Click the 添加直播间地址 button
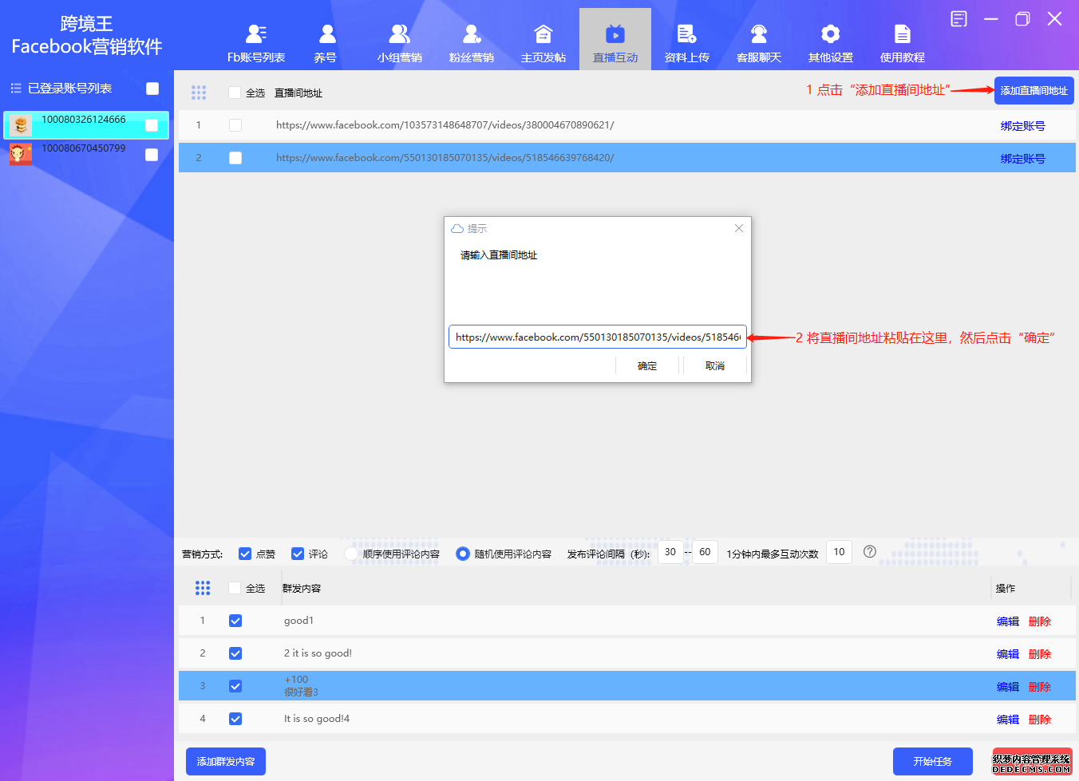 [1034, 90]
